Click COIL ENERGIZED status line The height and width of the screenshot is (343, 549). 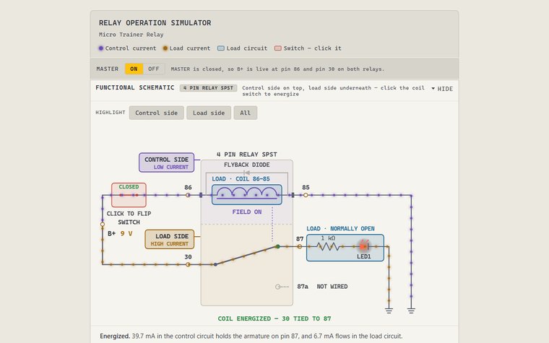click(274, 318)
